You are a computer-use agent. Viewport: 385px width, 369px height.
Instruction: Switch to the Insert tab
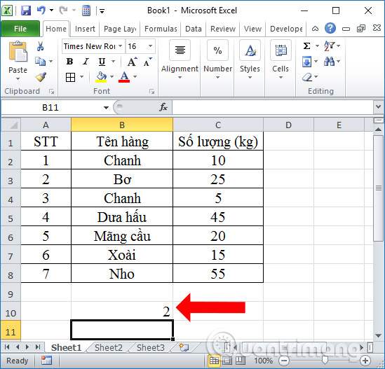pos(85,29)
